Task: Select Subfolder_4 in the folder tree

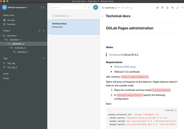Action: click(22, 52)
